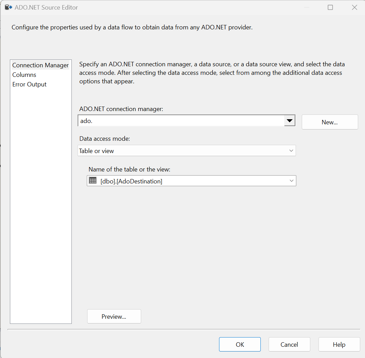Open the table data Preview dialog
Screen dimensions: 365x358
114,316
